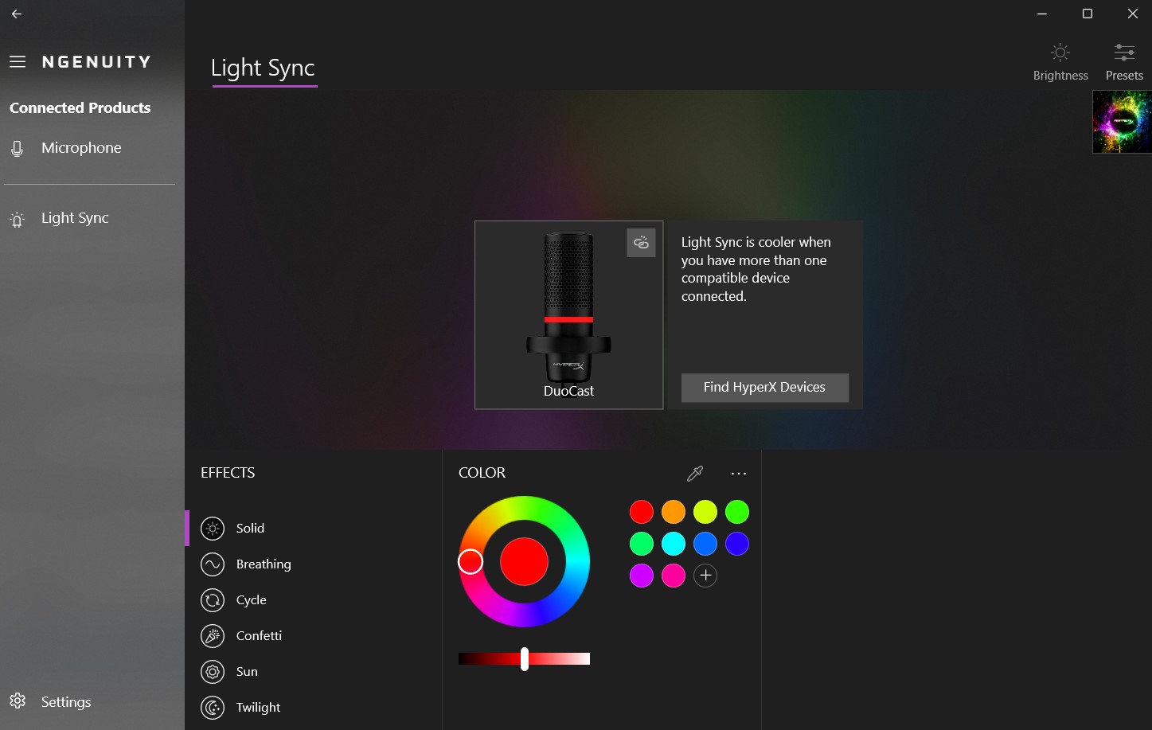1152x730 pixels.
Task: Go back with the arrow icon
Action: pyautogui.click(x=17, y=14)
